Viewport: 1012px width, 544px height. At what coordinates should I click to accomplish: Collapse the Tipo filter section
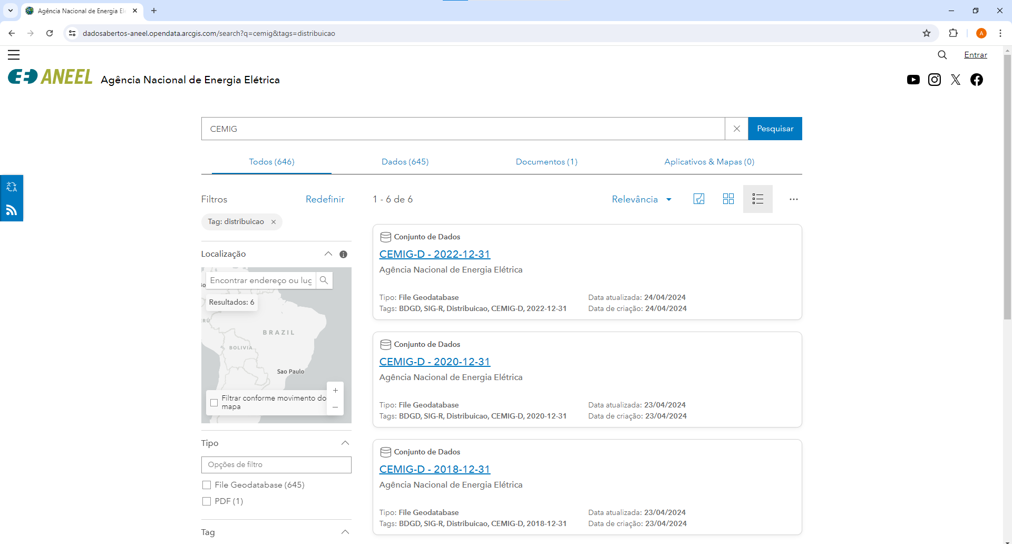tap(345, 443)
